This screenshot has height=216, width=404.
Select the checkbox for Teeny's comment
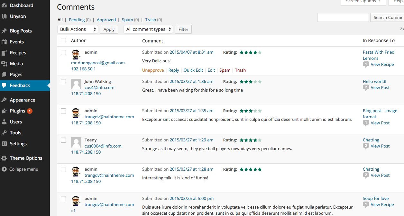[63, 140]
